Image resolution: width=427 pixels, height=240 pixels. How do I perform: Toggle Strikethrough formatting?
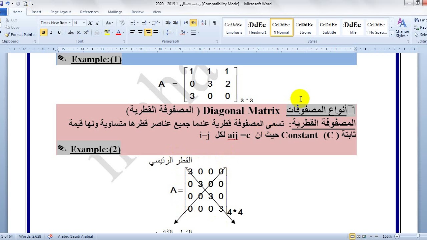pos(71,32)
